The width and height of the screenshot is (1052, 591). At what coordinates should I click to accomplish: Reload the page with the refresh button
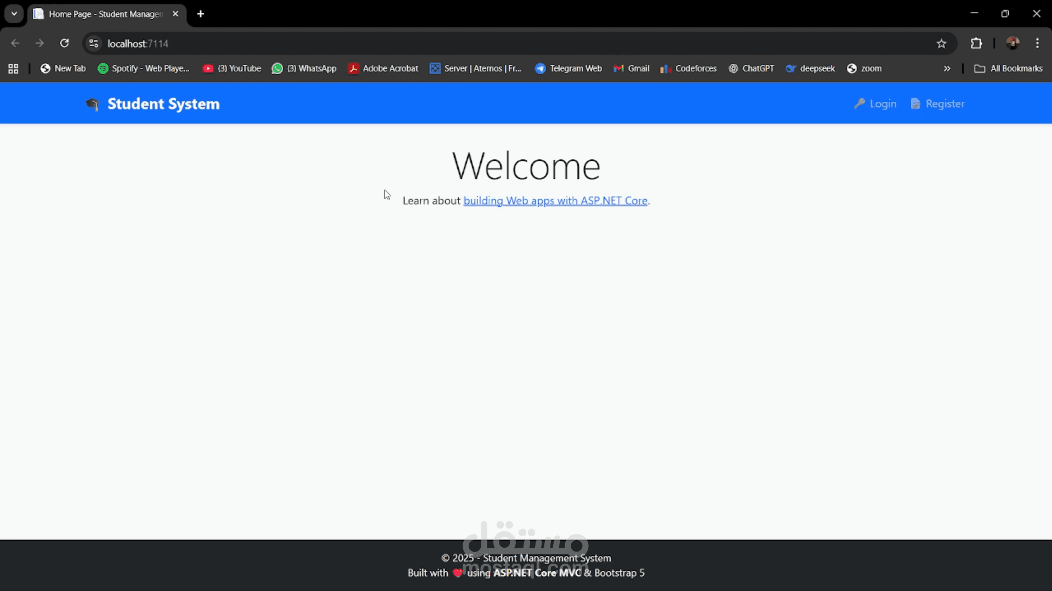[x=64, y=43]
